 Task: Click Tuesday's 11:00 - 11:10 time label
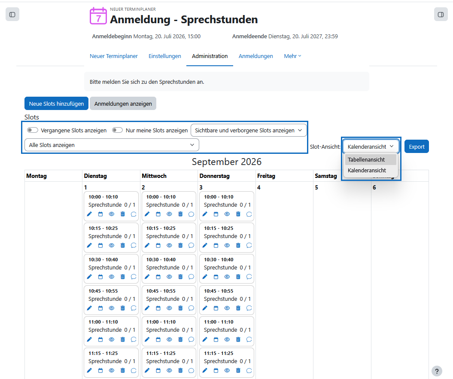tap(103, 322)
